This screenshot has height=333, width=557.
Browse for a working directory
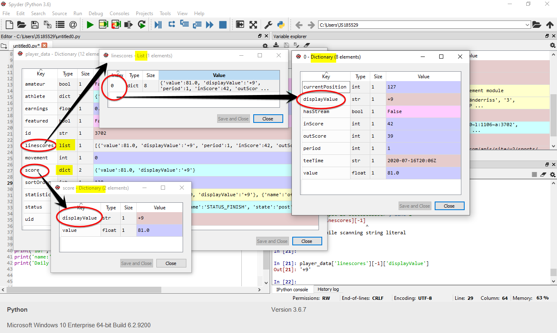click(536, 25)
